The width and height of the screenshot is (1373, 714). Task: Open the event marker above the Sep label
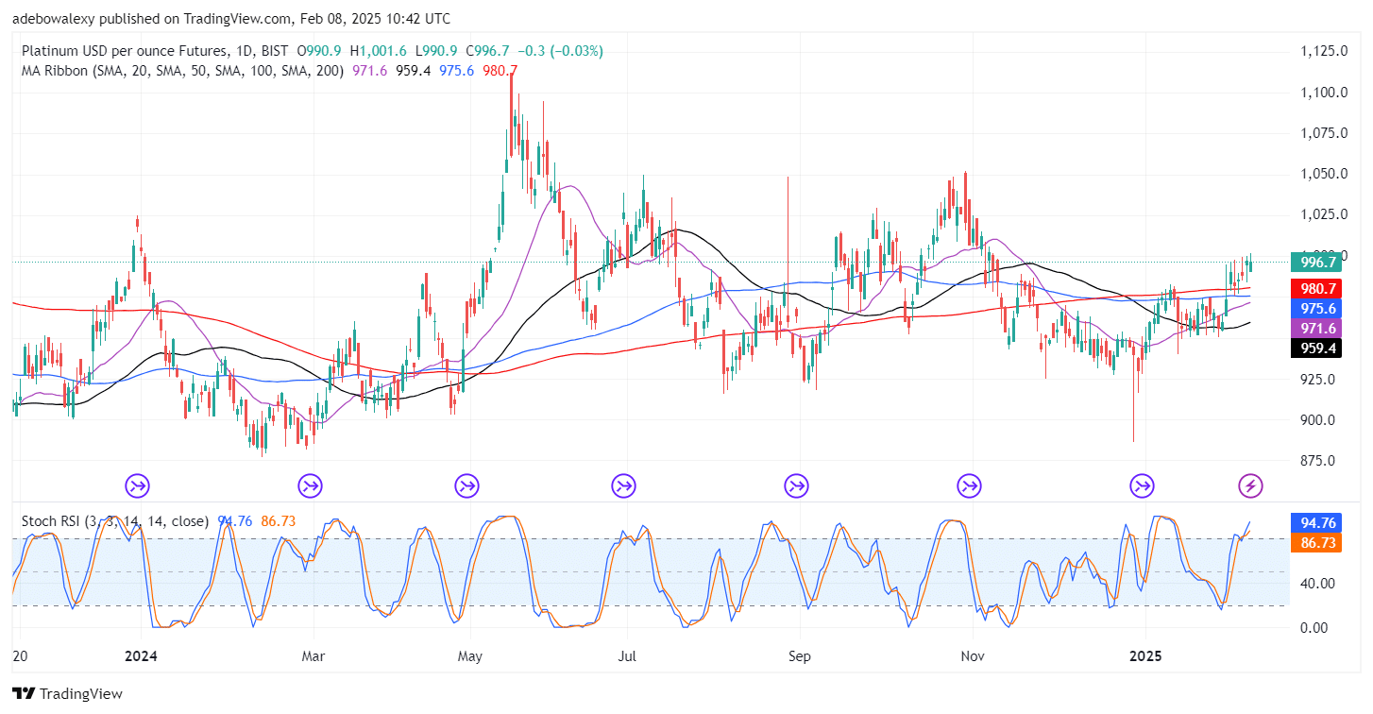tap(797, 486)
